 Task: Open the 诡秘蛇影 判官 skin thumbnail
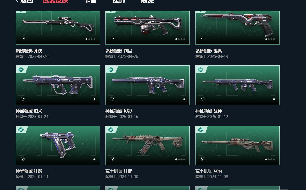coord(147,27)
